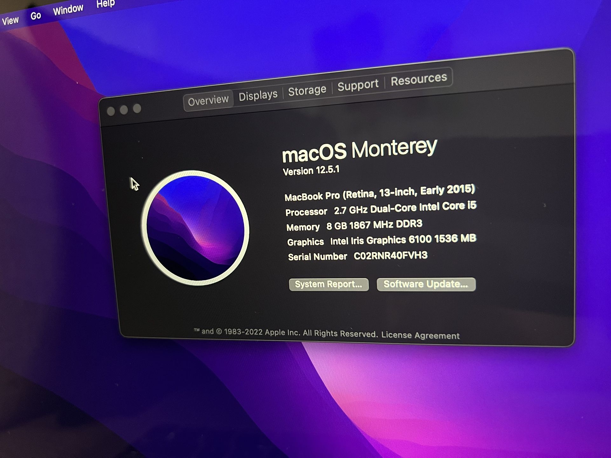Open the View menu
Viewport: 611px width, 458px height.
[x=10, y=21]
